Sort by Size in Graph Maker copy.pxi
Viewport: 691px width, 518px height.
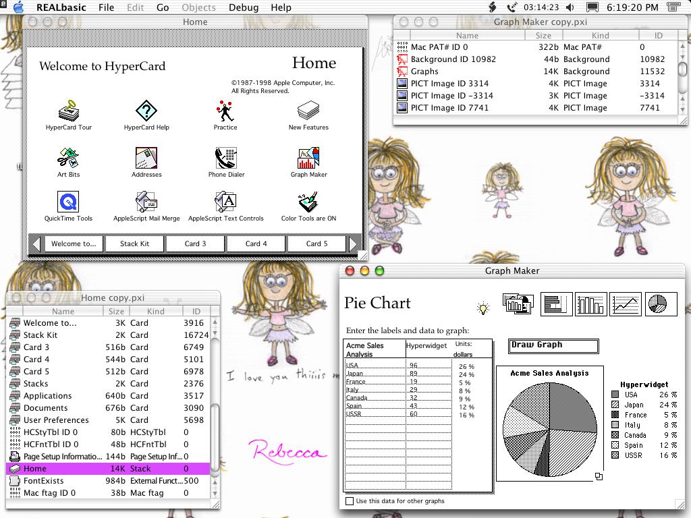coord(543,35)
